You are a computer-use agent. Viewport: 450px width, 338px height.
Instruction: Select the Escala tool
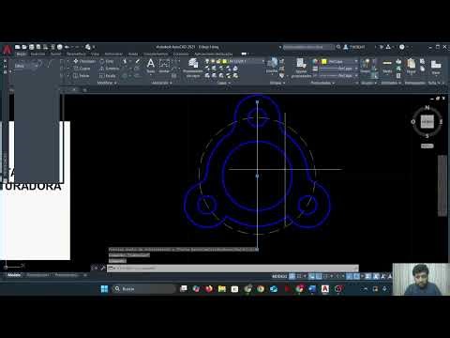tap(108, 75)
